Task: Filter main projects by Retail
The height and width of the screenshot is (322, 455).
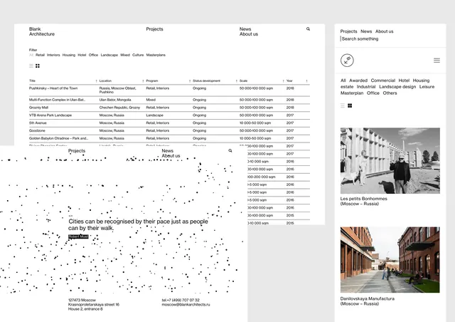Action: click(40, 55)
